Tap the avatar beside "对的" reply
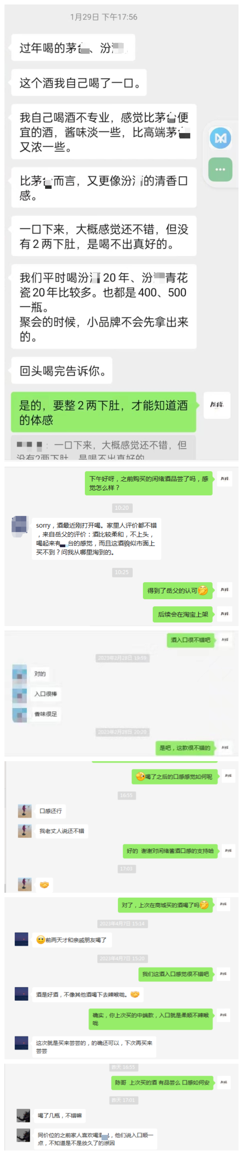Image resolution: width=243 pixels, height=1155 pixels. pos(20,674)
